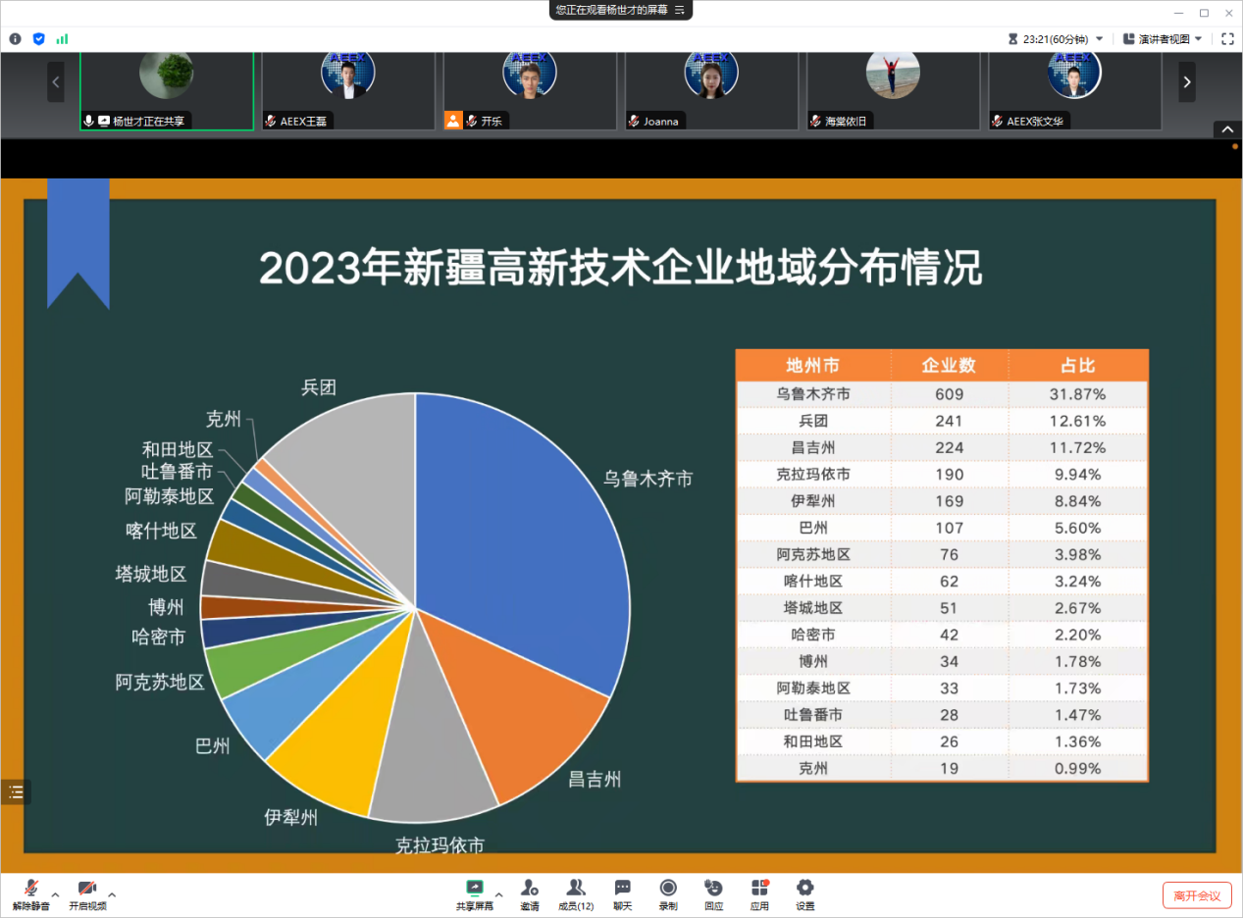Image resolution: width=1243 pixels, height=918 pixels.
Task: Check the security shield icon
Action: point(39,38)
